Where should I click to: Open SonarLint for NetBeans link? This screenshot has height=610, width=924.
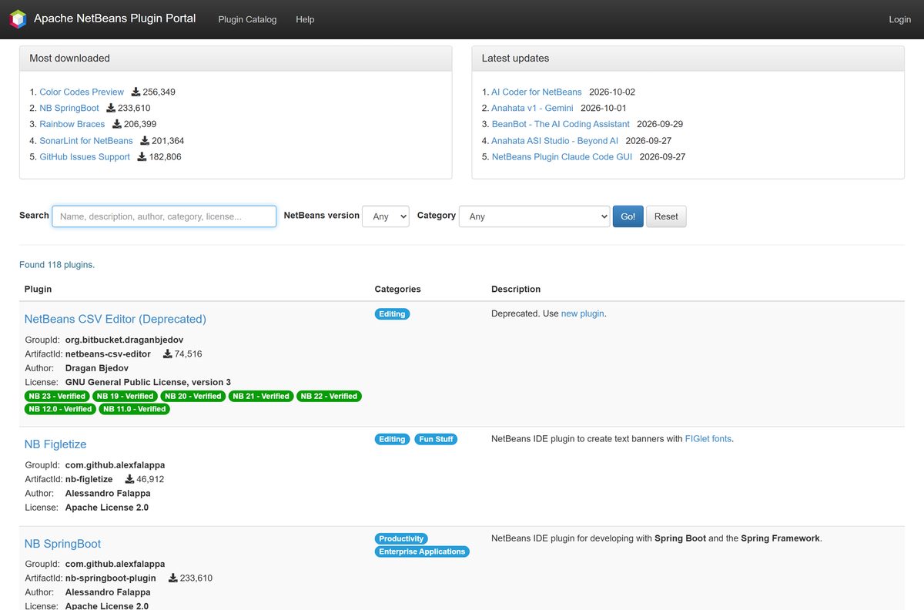pyautogui.click(x=86, y=141)
